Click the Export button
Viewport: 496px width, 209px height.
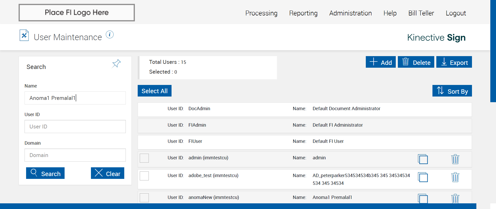click(454, 62)
